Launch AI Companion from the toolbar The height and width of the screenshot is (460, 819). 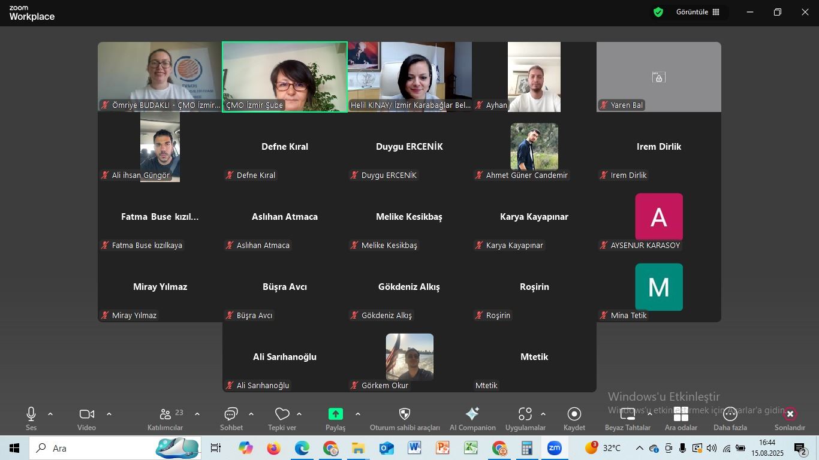tap(472, 414)
